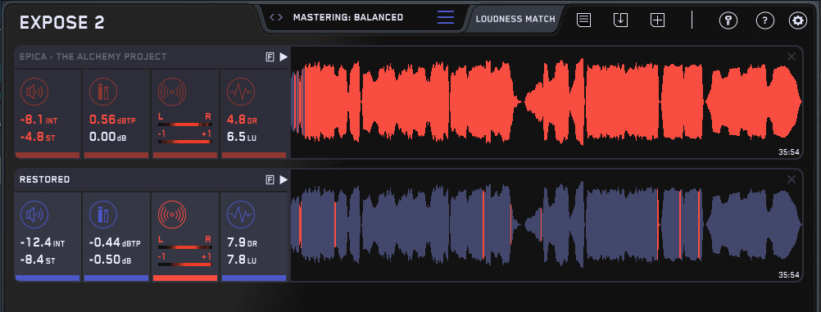Image resolution: width=821 pixels, height=312 pixels.
Task: Play the Restored track
Action: 283,180
